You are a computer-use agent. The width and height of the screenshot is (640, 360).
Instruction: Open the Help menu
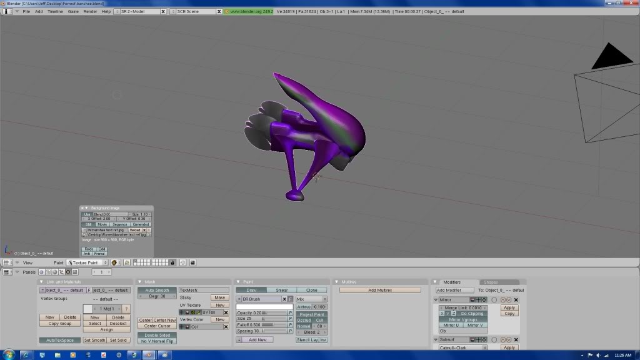(x=106, y=11)
